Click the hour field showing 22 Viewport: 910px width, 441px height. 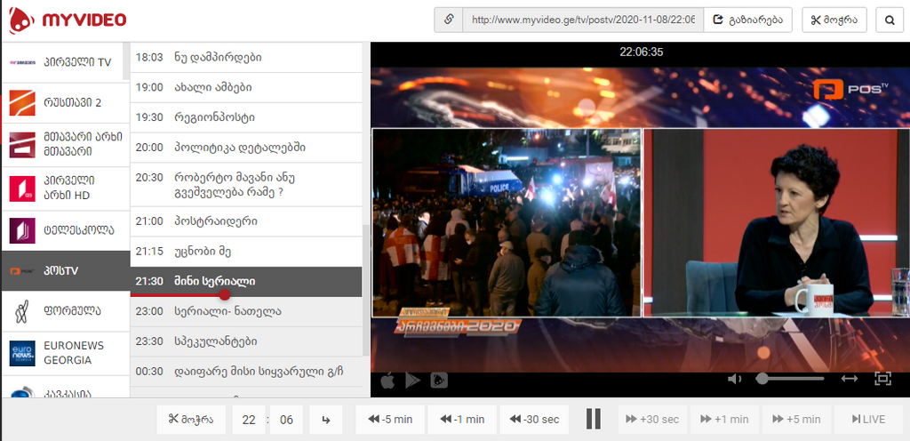(x=249, y=420)
